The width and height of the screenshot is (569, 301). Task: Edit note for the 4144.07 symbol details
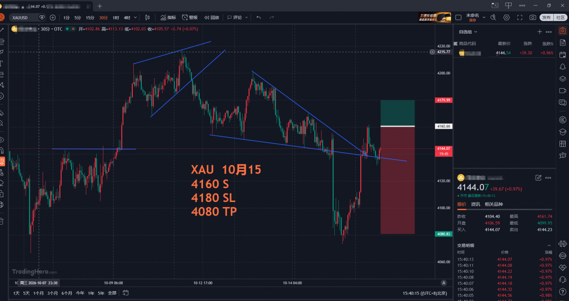pos(538,178)
